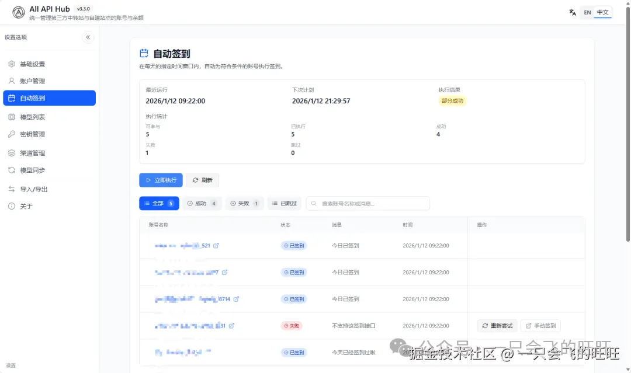This screenshot has height=373, width=631.
Task: Filter by 已跳过 results
Action: tap(285, 203)
